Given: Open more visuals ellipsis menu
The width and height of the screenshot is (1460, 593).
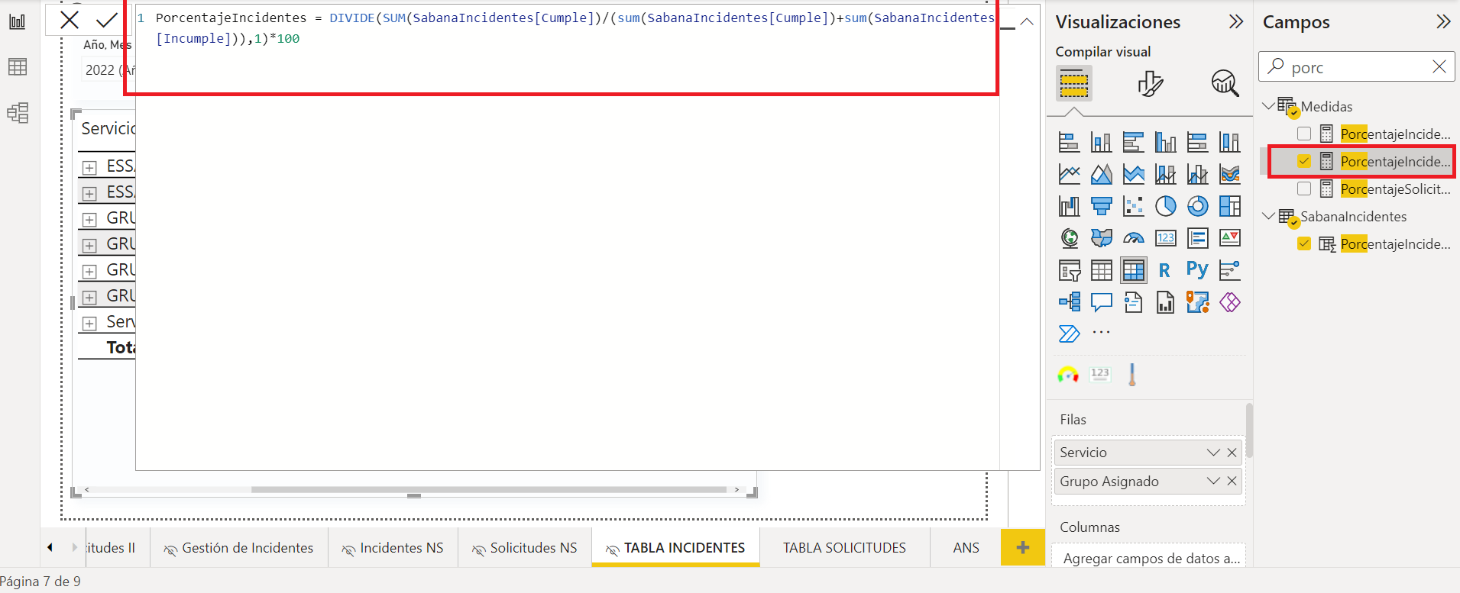Looking at the screenshot, I should click(1101, 333).
